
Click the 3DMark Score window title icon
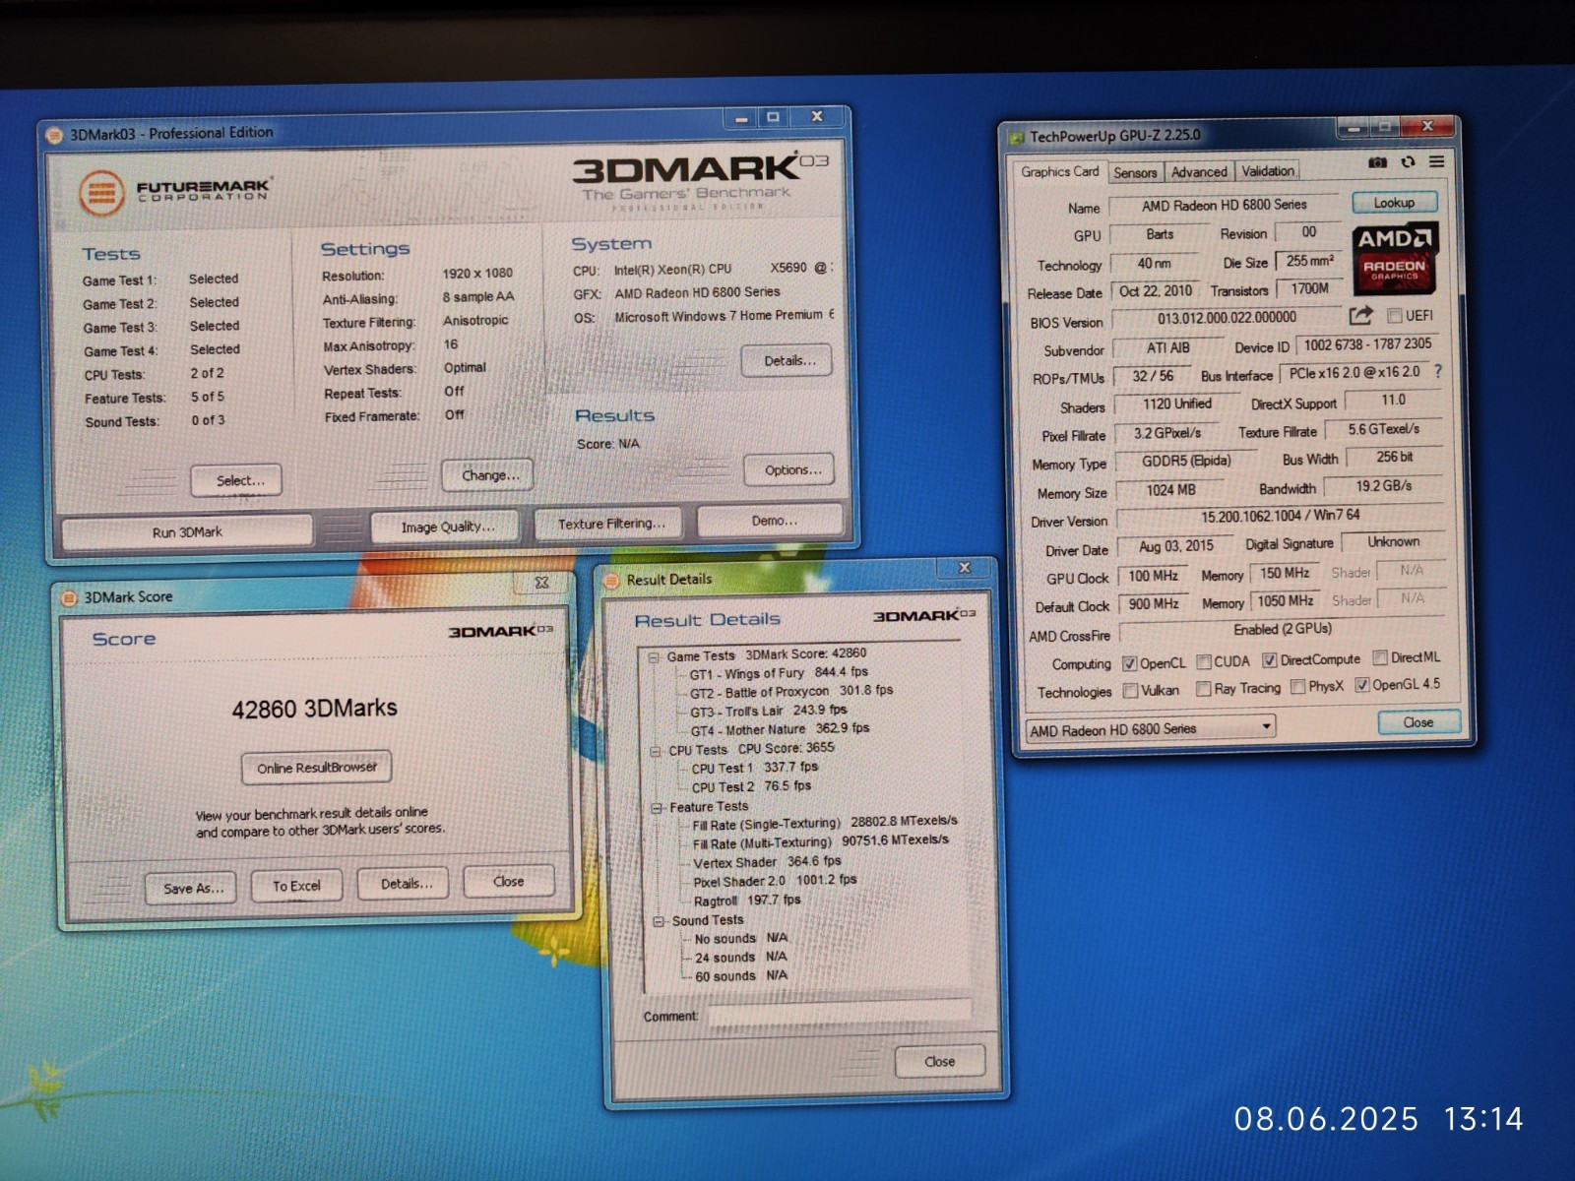[x=70, y=597]
